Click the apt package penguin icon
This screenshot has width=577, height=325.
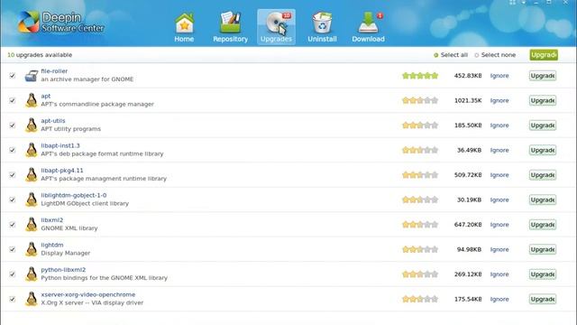click(x=32, y=100)
